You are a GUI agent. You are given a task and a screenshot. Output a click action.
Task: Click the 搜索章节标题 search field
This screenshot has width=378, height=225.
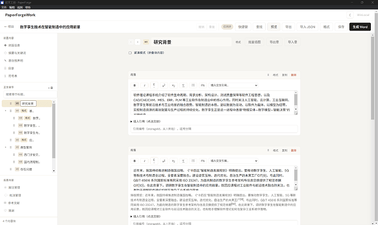(30, 94)
